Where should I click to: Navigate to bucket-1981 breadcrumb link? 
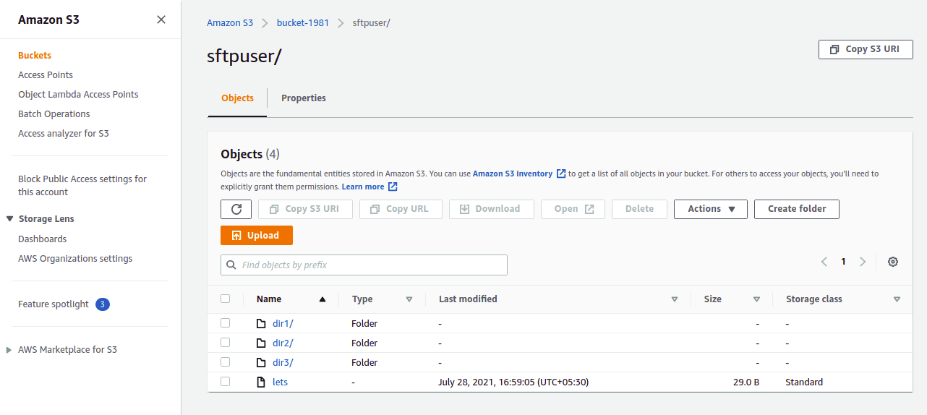303,23
